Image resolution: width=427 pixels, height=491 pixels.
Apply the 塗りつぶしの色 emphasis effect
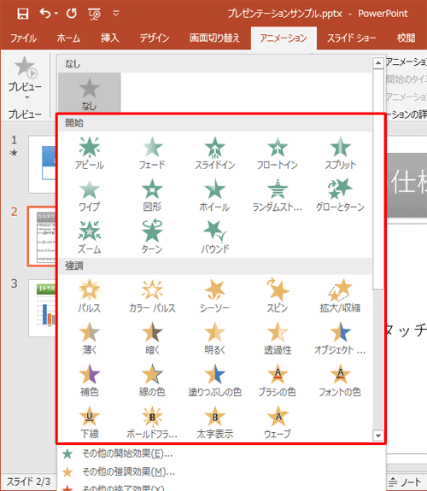pyautogui.click(x=214, y=381)
